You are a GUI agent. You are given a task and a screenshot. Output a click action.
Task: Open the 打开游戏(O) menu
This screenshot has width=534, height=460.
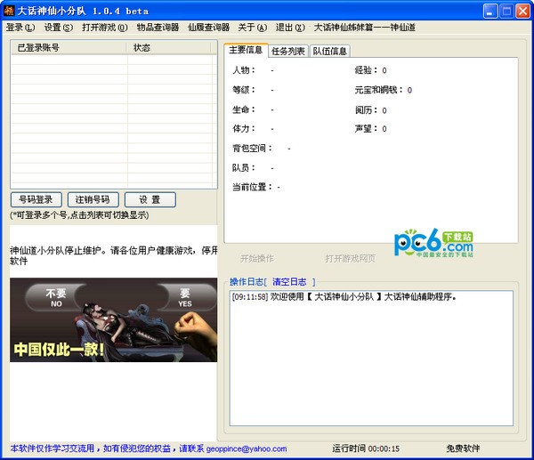(x=104, y=28)
